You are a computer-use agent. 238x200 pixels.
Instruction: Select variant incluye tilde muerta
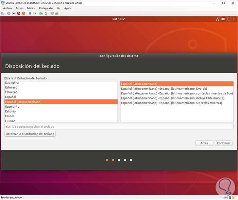[x=177, y=98]
